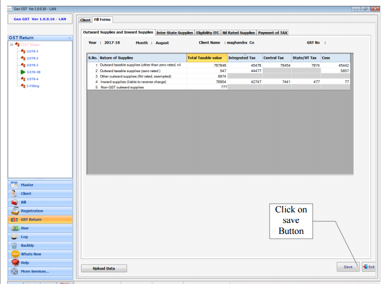Click row Inward supplies (liable to reverse charge)
The image size is (381, 284).
coord(218,82)
